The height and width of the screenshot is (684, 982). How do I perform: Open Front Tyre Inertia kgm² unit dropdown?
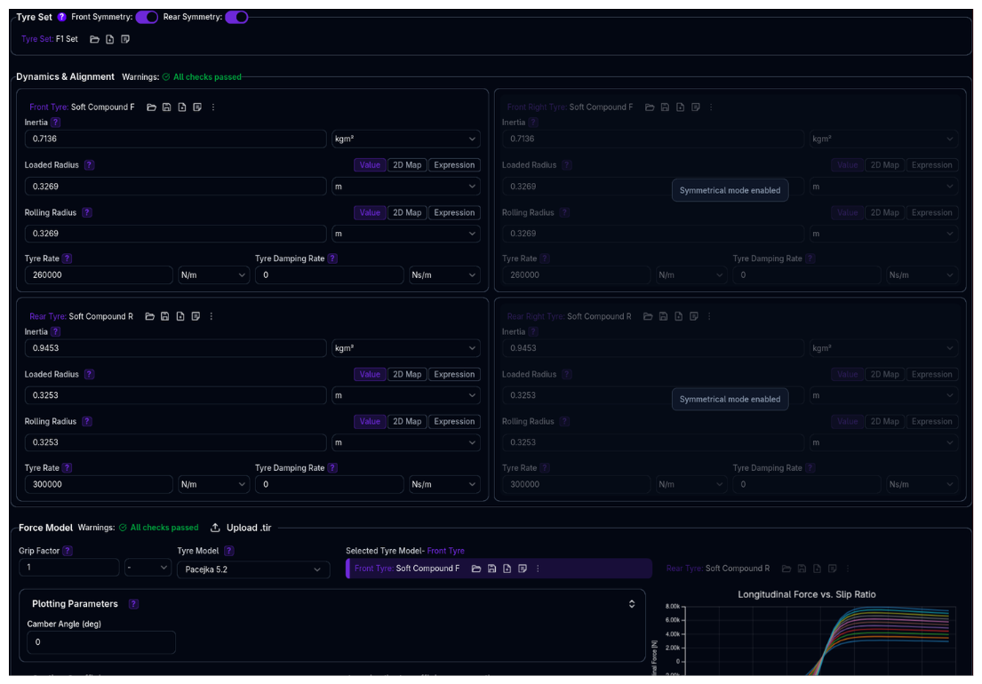click(405, 139)
